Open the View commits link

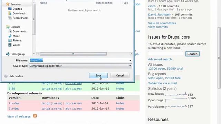tap(158, 27)
